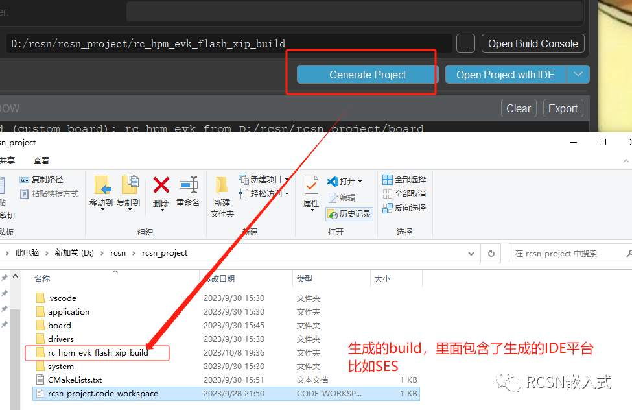
Task: Click Invert selection option
Action: click(x=388, y=208)
